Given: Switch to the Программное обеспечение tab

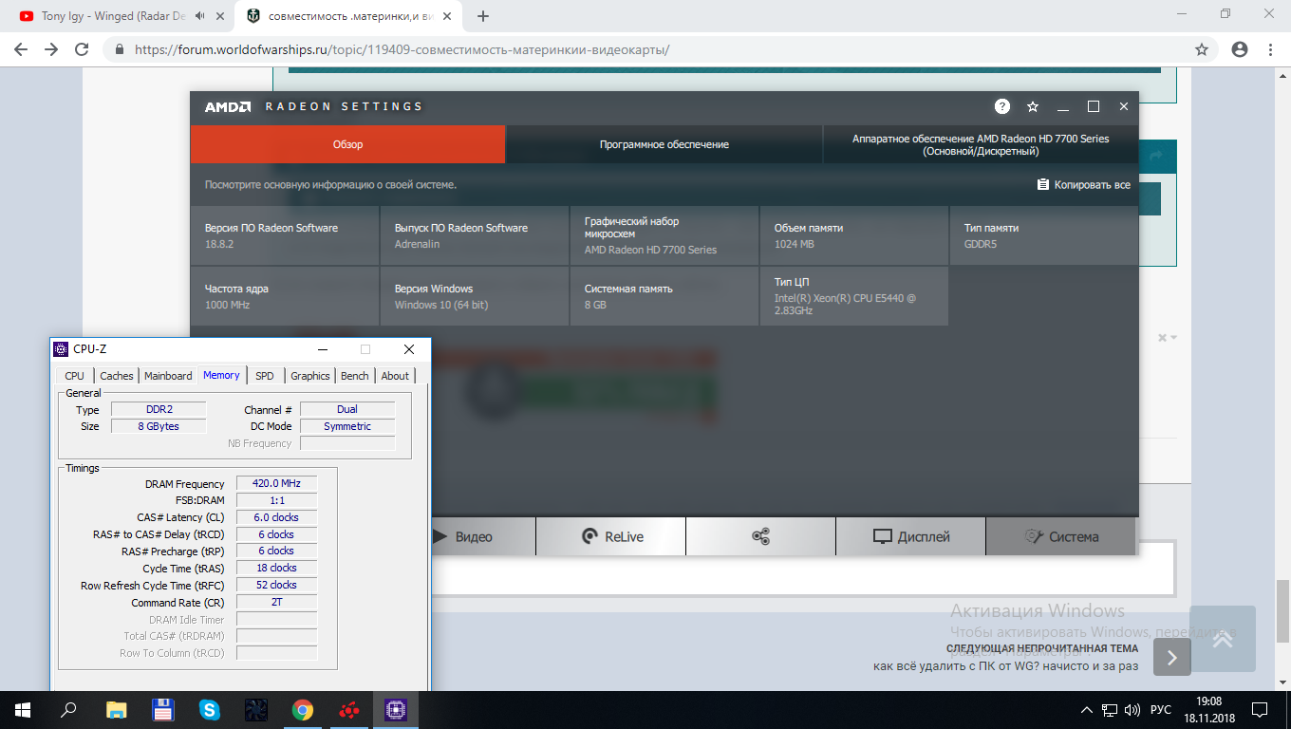Looking at the screenshot, I should pos(664,144).
